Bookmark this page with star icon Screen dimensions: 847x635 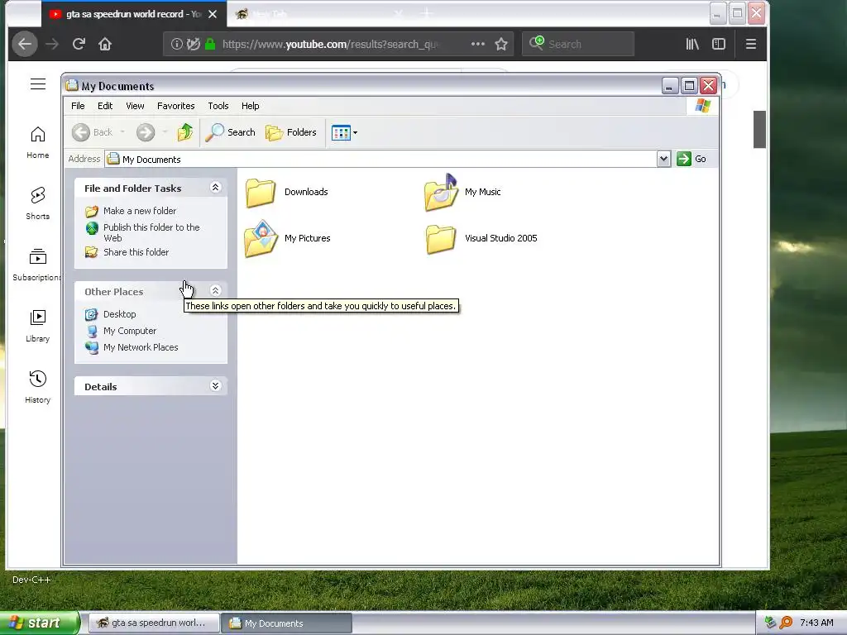click(x=501, y=44)
